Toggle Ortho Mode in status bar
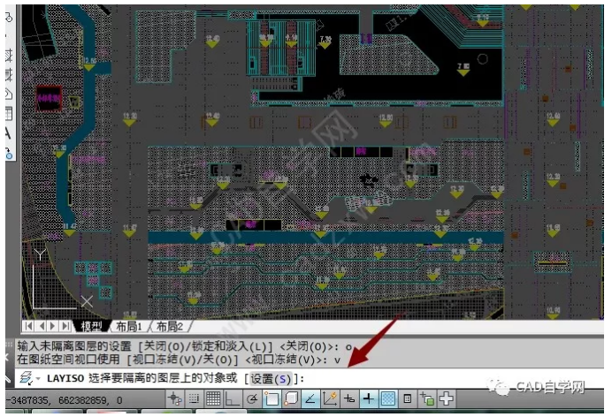 point(233,398)
